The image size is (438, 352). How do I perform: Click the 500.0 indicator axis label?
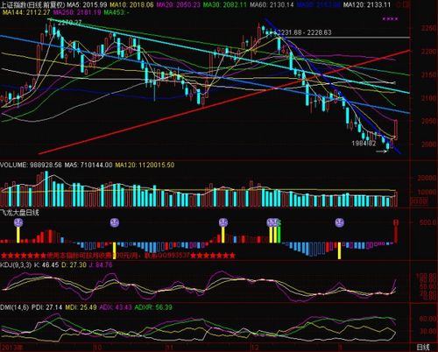tap(428, 222)
